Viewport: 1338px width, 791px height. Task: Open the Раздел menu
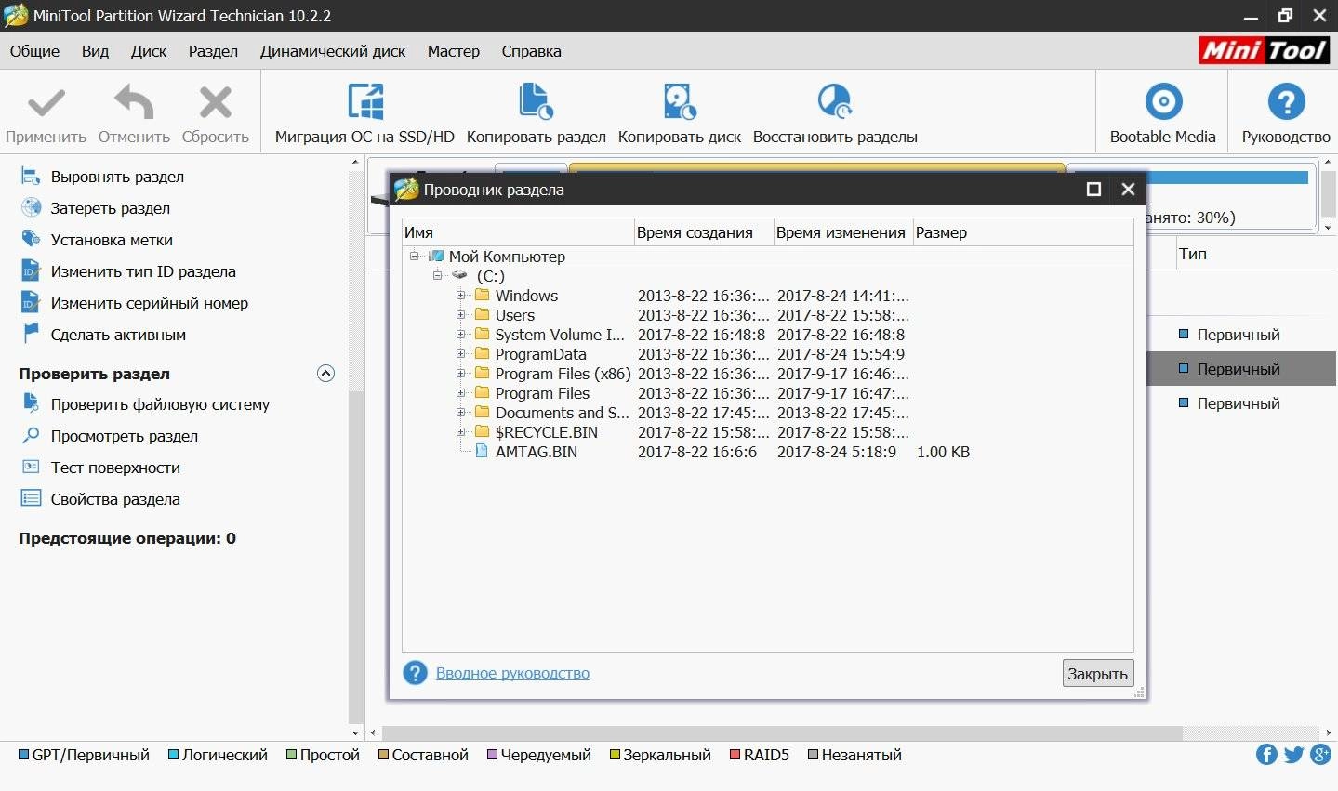pos(213,51)
